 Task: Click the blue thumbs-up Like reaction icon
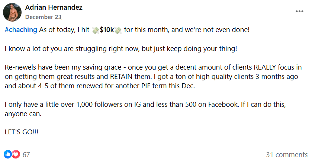8,154
